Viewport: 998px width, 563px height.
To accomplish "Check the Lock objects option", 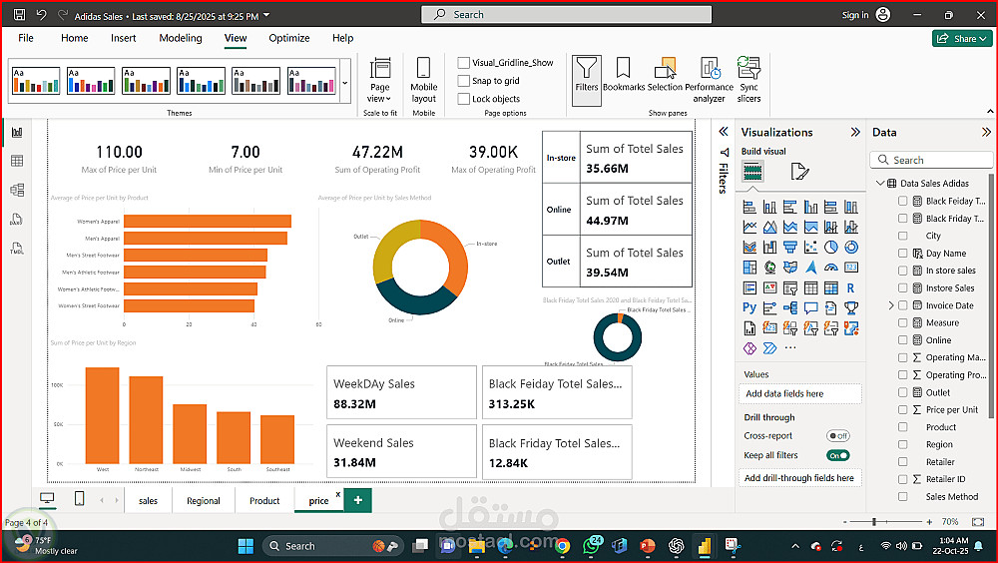I will click(x=463, y=99).
